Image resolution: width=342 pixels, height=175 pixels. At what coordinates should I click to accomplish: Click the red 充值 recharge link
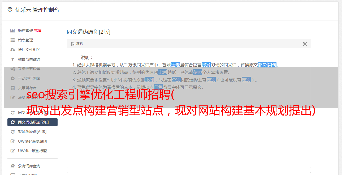coord(38,31)
